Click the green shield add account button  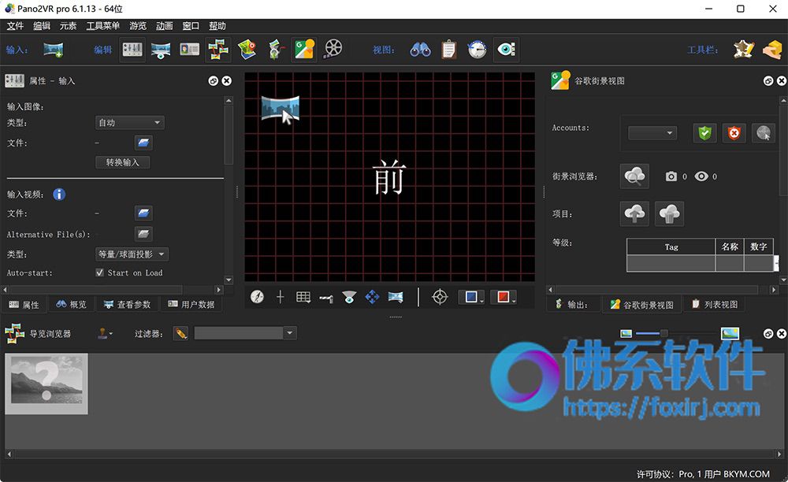click(x=704, y=133)
